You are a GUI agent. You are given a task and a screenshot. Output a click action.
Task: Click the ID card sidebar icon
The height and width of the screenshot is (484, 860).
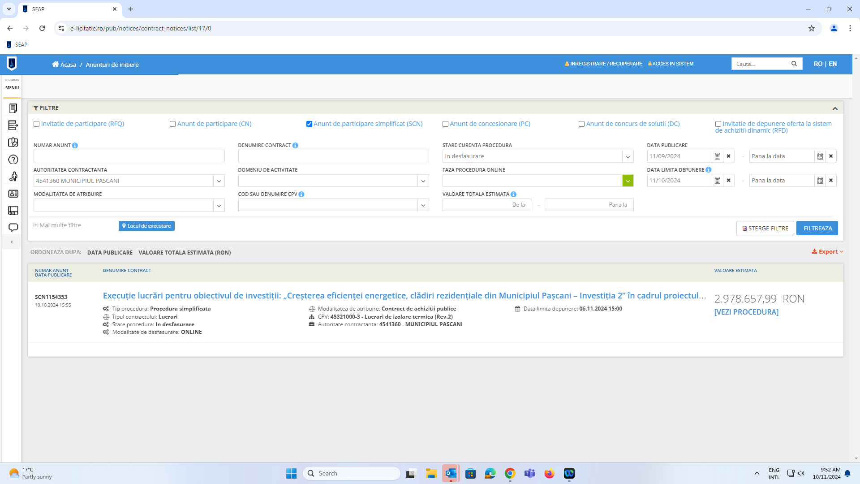[13, 194]
